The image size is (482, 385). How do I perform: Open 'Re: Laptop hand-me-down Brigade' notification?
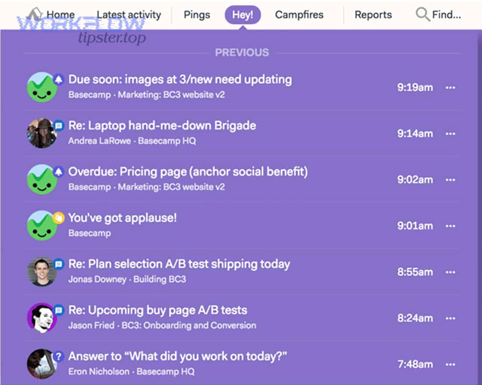pos(162,125)
